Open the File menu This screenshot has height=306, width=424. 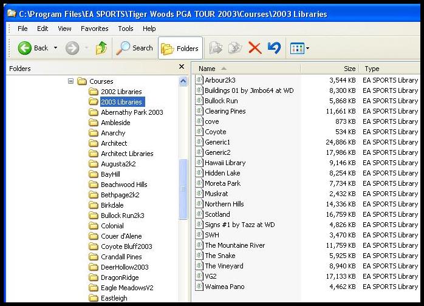22,29
